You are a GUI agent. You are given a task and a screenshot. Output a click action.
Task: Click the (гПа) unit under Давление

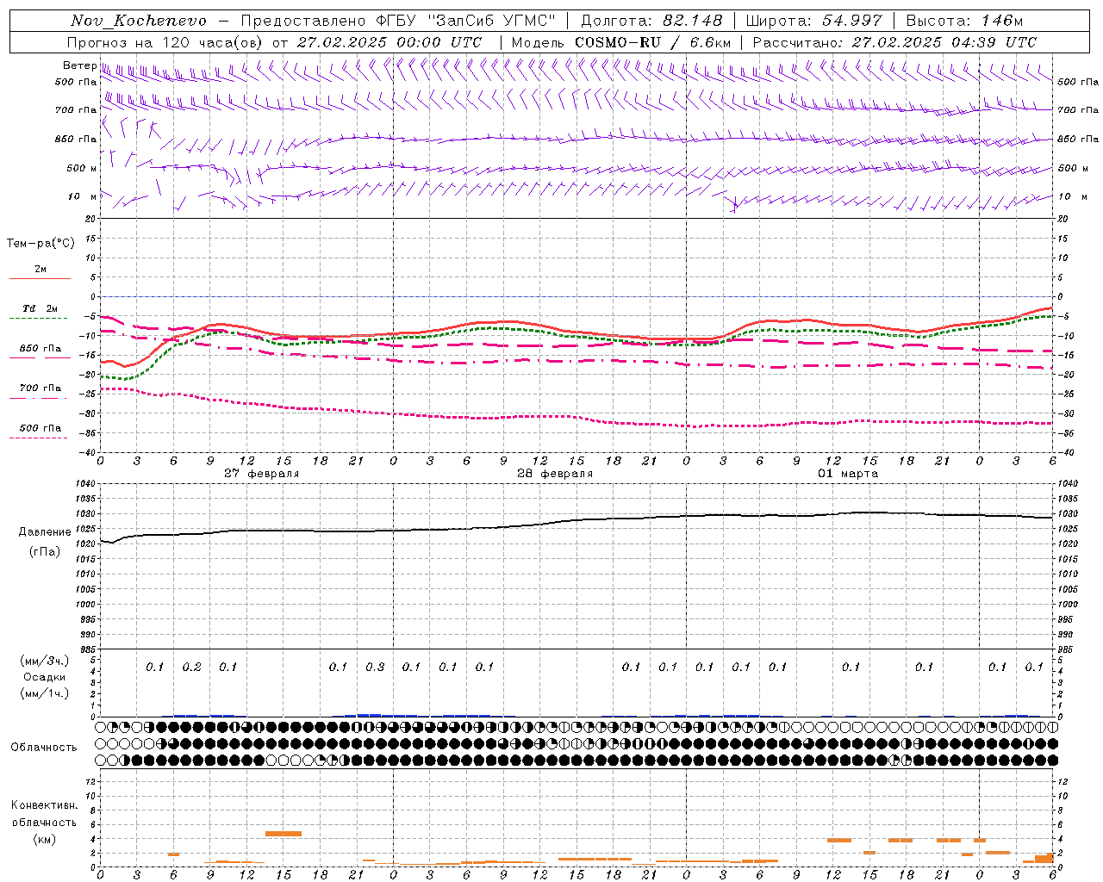tap(44, 551)
